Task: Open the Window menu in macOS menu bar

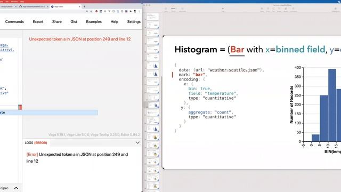Action: pos(14,2)
